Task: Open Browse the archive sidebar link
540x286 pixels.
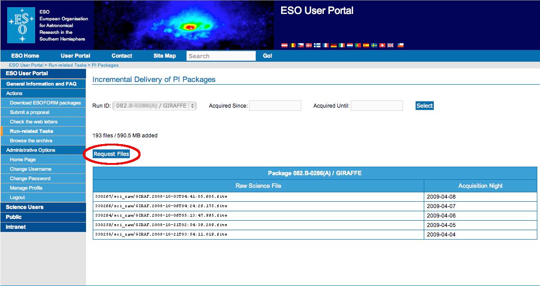Action: click(31, 141)
